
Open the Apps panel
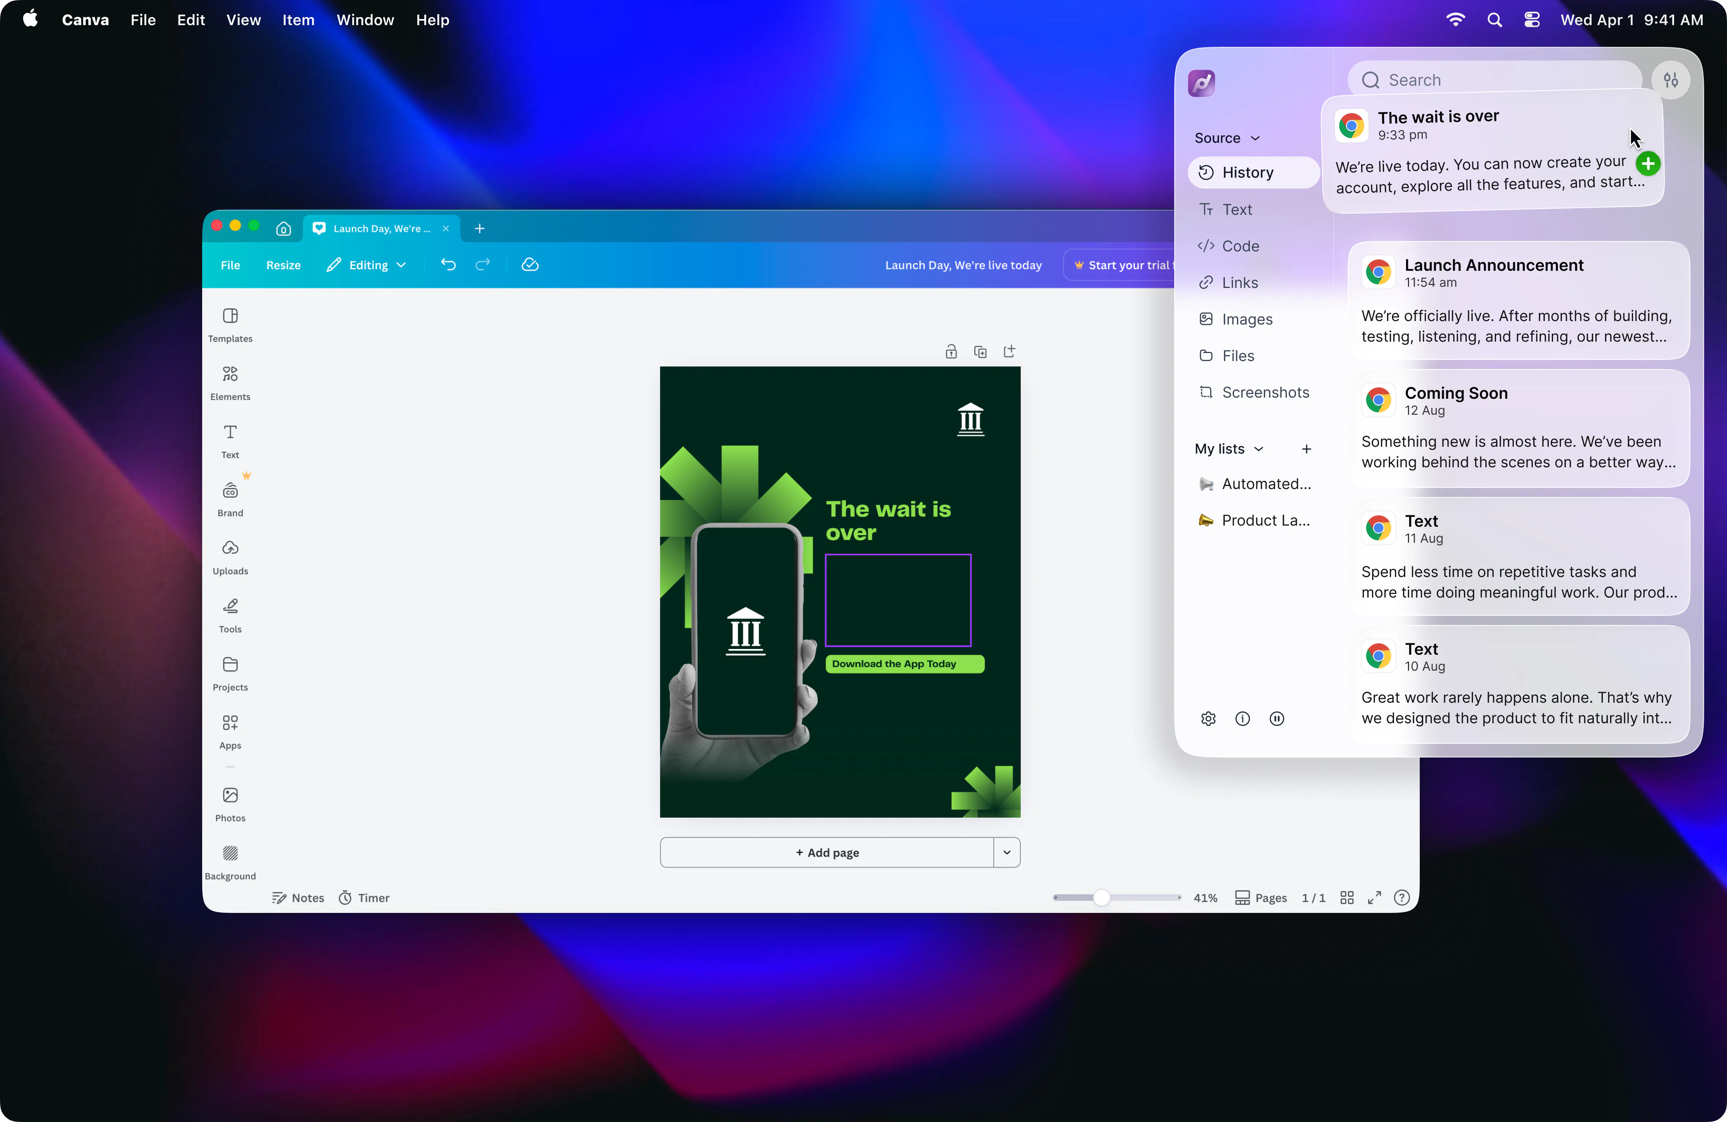coord(230,731)
